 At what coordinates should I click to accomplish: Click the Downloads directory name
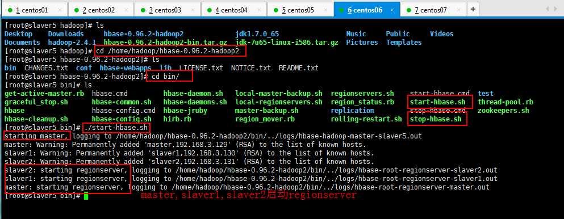(66, 34)
